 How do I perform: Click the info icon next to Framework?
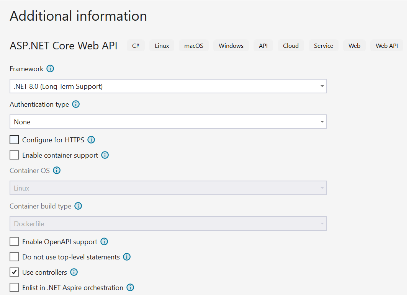tap(50, 68)
